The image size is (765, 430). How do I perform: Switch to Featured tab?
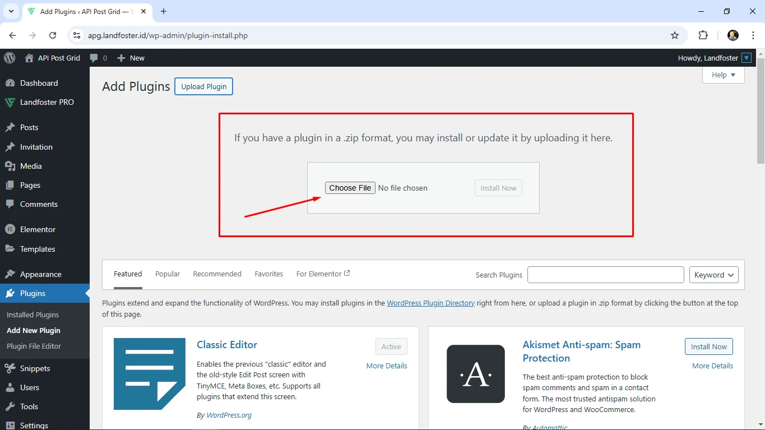click(128, 274)
